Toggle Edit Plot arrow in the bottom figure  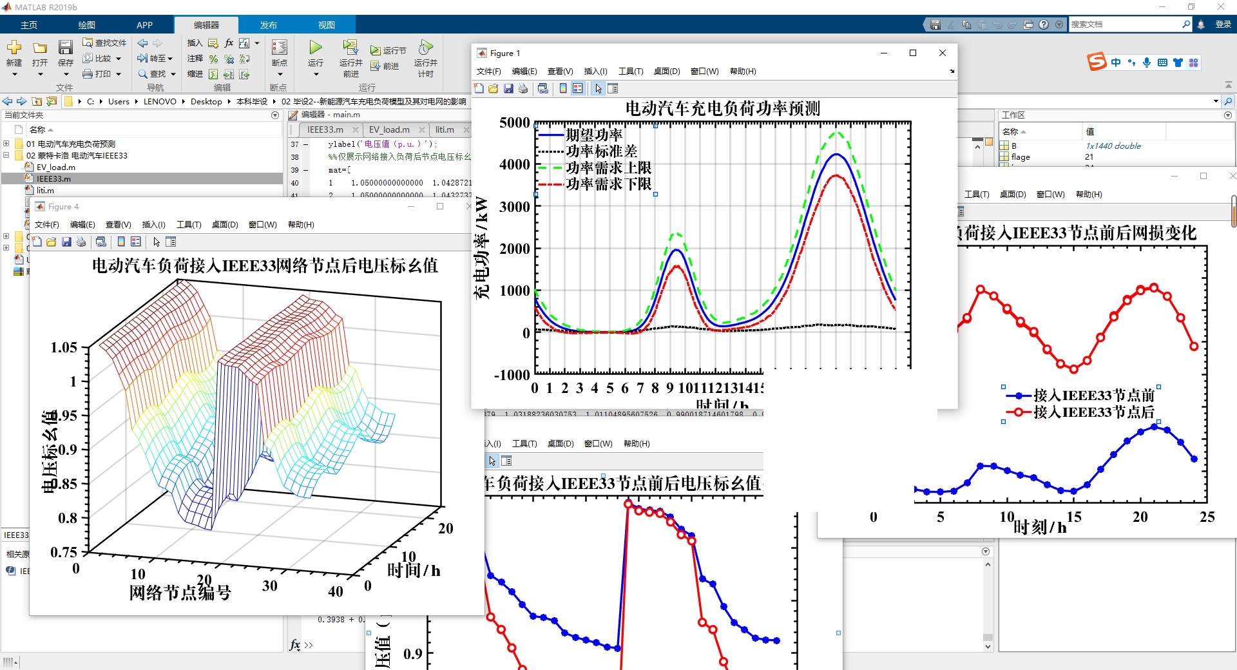(492, 461)
